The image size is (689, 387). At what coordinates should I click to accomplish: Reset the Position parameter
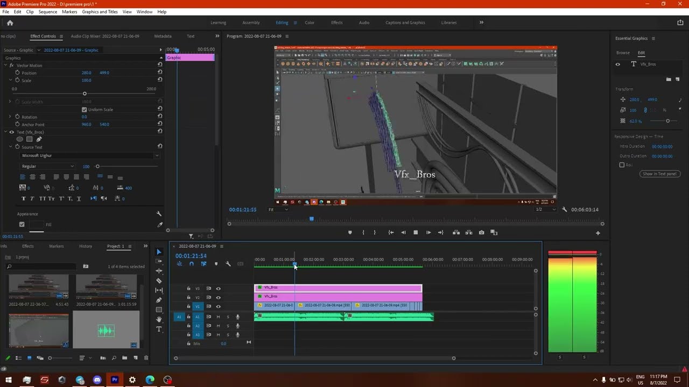(160, 73)
